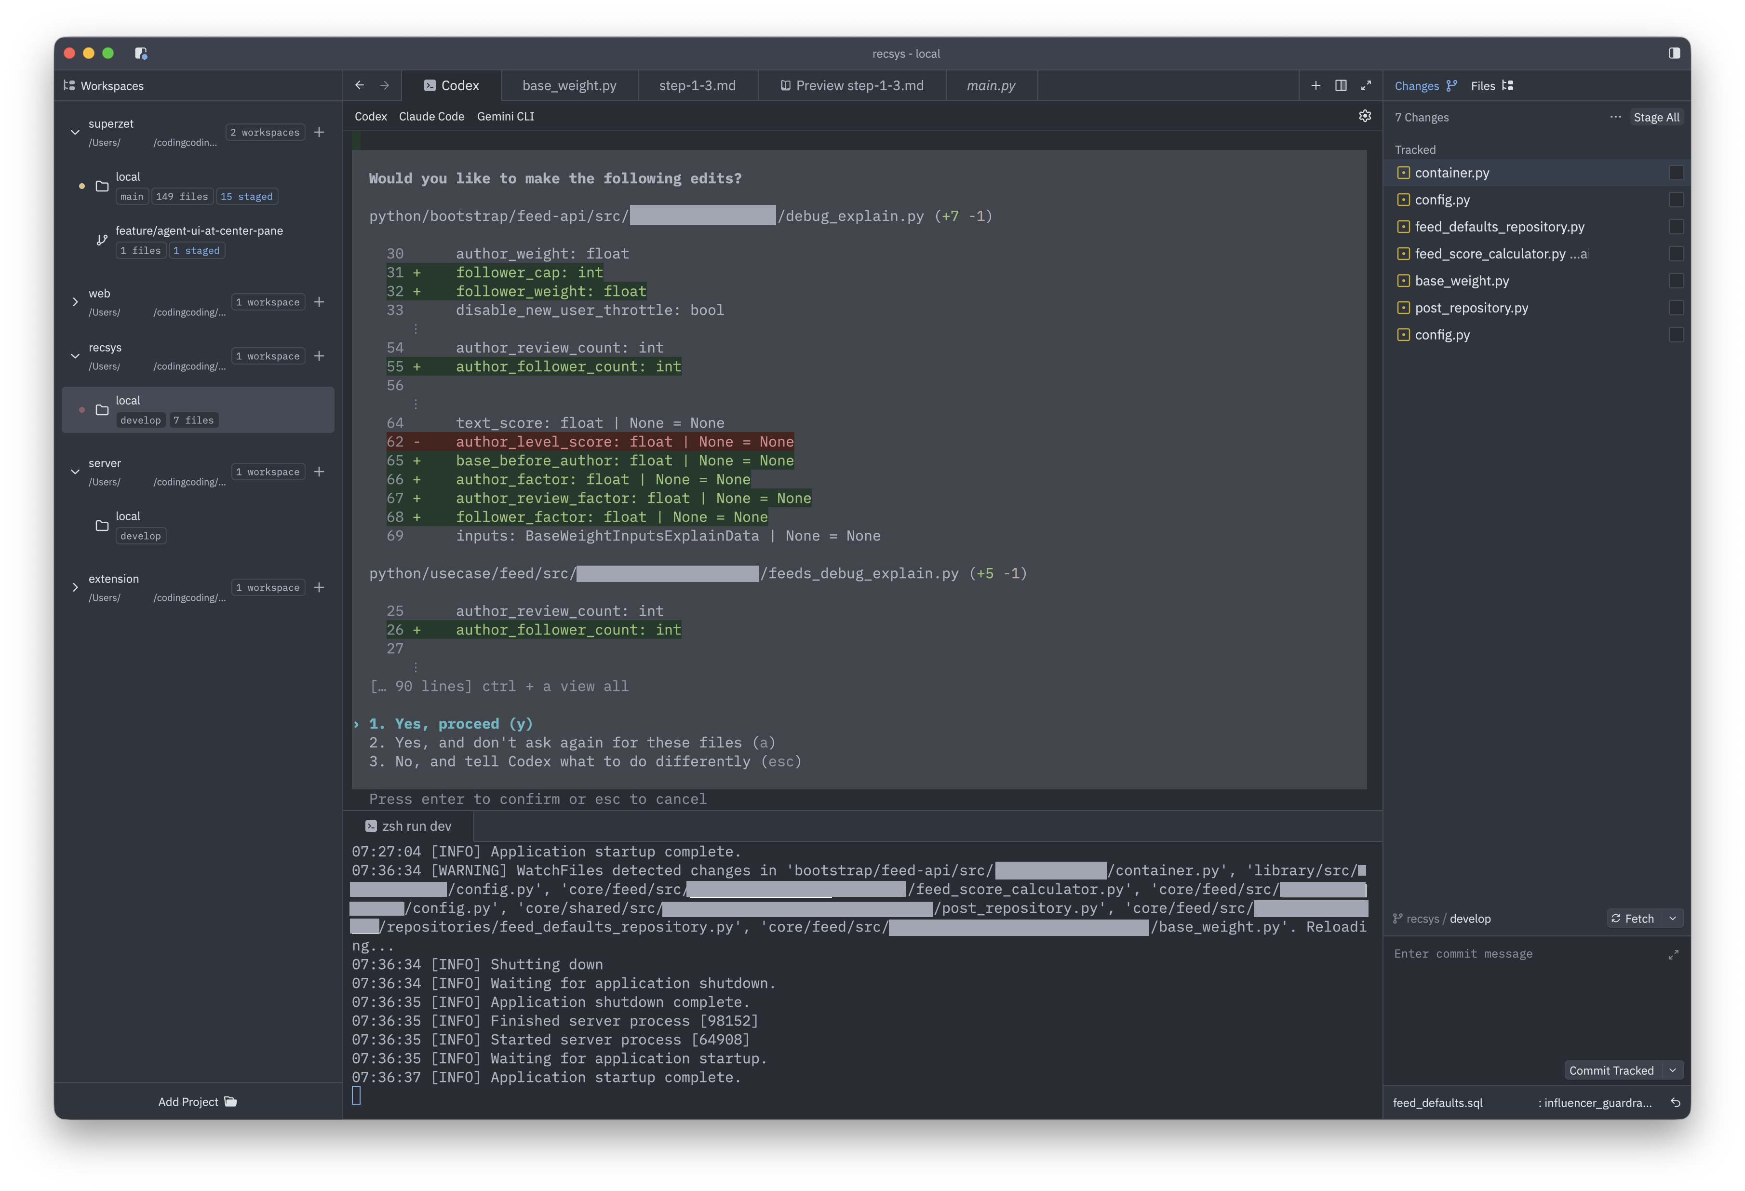Split the editor using the split icon
1745x1191 pixels.
1341,85
